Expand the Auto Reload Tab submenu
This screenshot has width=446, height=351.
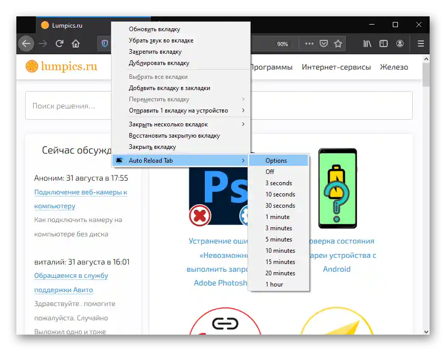pos(181,161)
